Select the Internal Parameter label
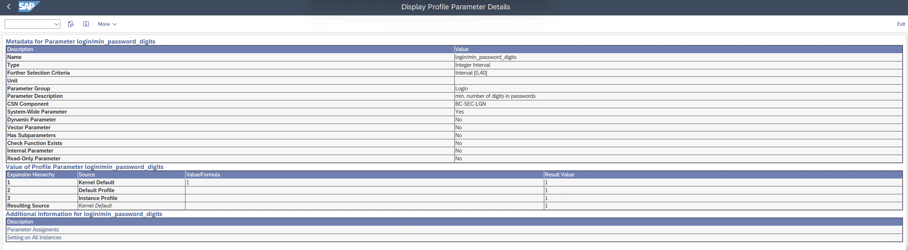908x250 pixels. tap(30, 151)
